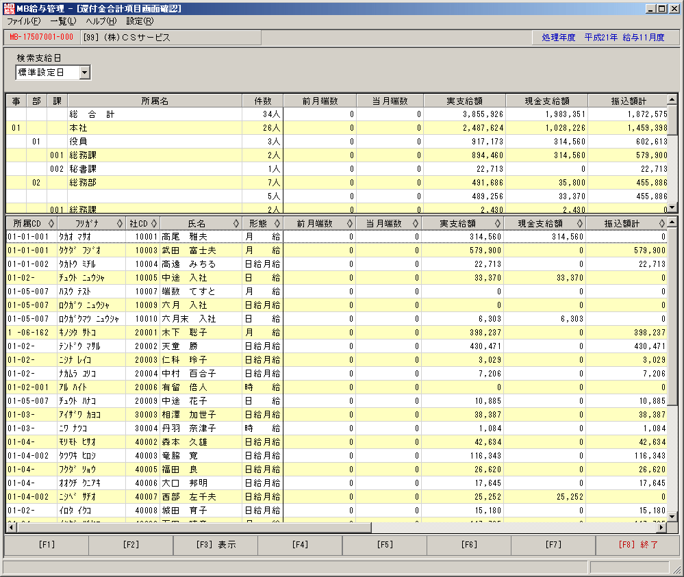Sort lower table 振込額計 column diamond
This screenshot has width=684, height=577.
click(662, 224)
